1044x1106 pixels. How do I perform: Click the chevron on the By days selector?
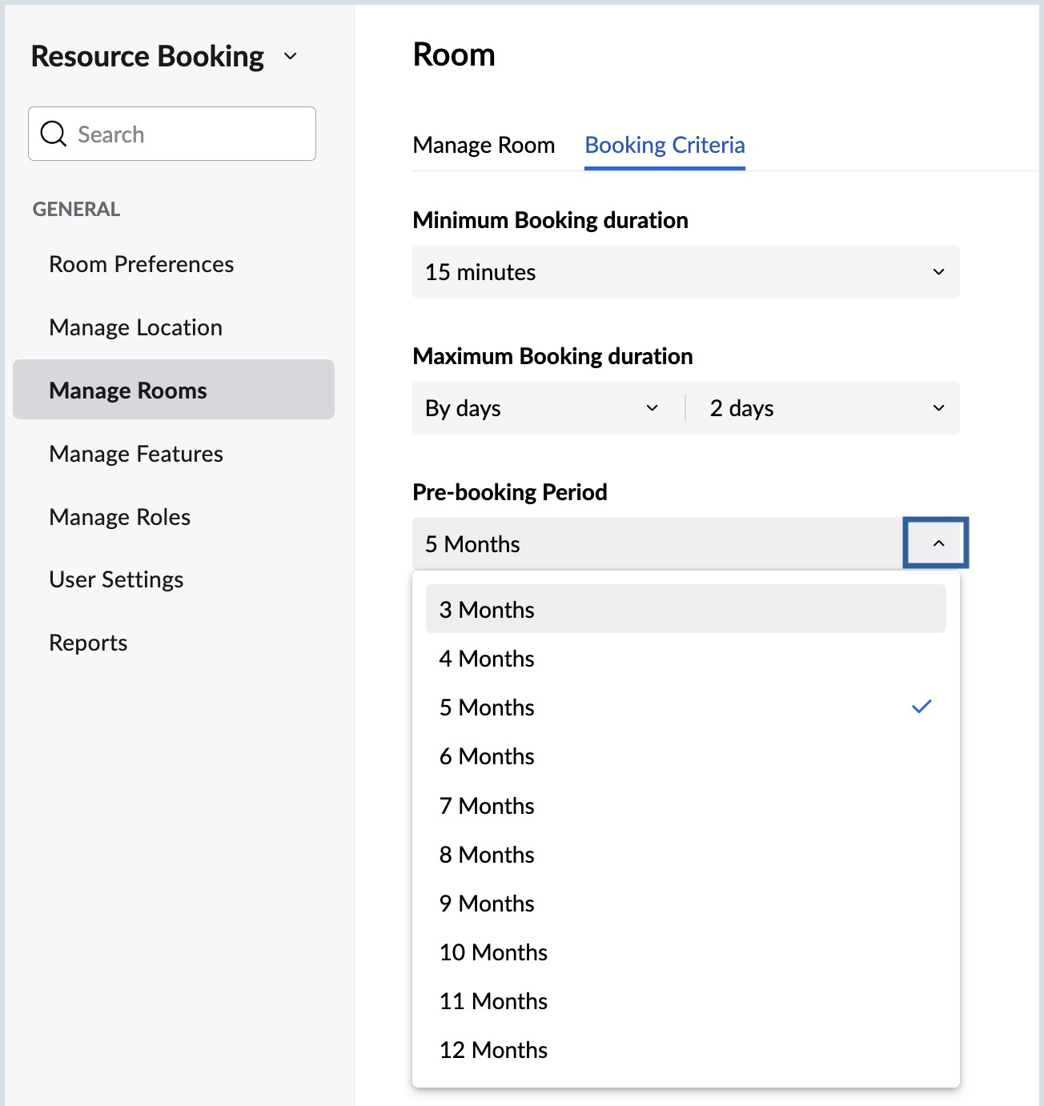(x=652, y=408)
